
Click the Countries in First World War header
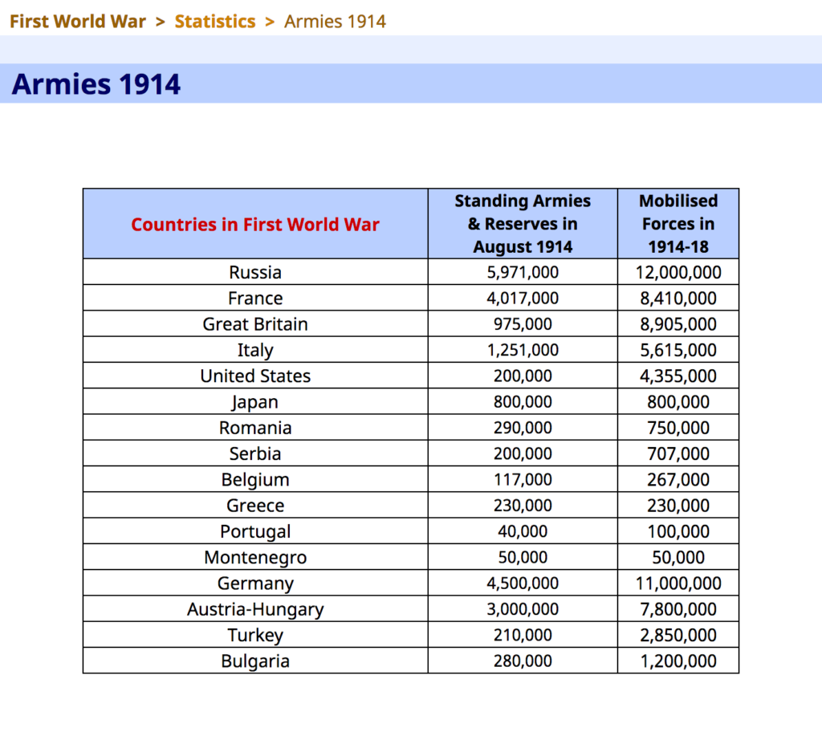255,225
